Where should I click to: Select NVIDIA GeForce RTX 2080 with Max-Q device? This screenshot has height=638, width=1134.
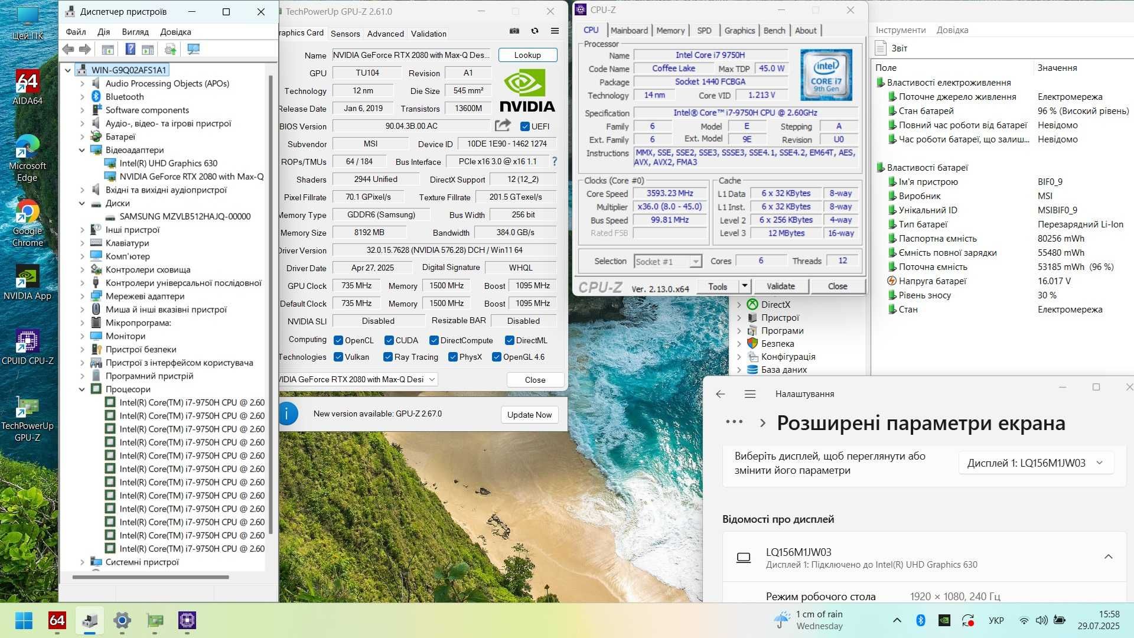[191, 177]
